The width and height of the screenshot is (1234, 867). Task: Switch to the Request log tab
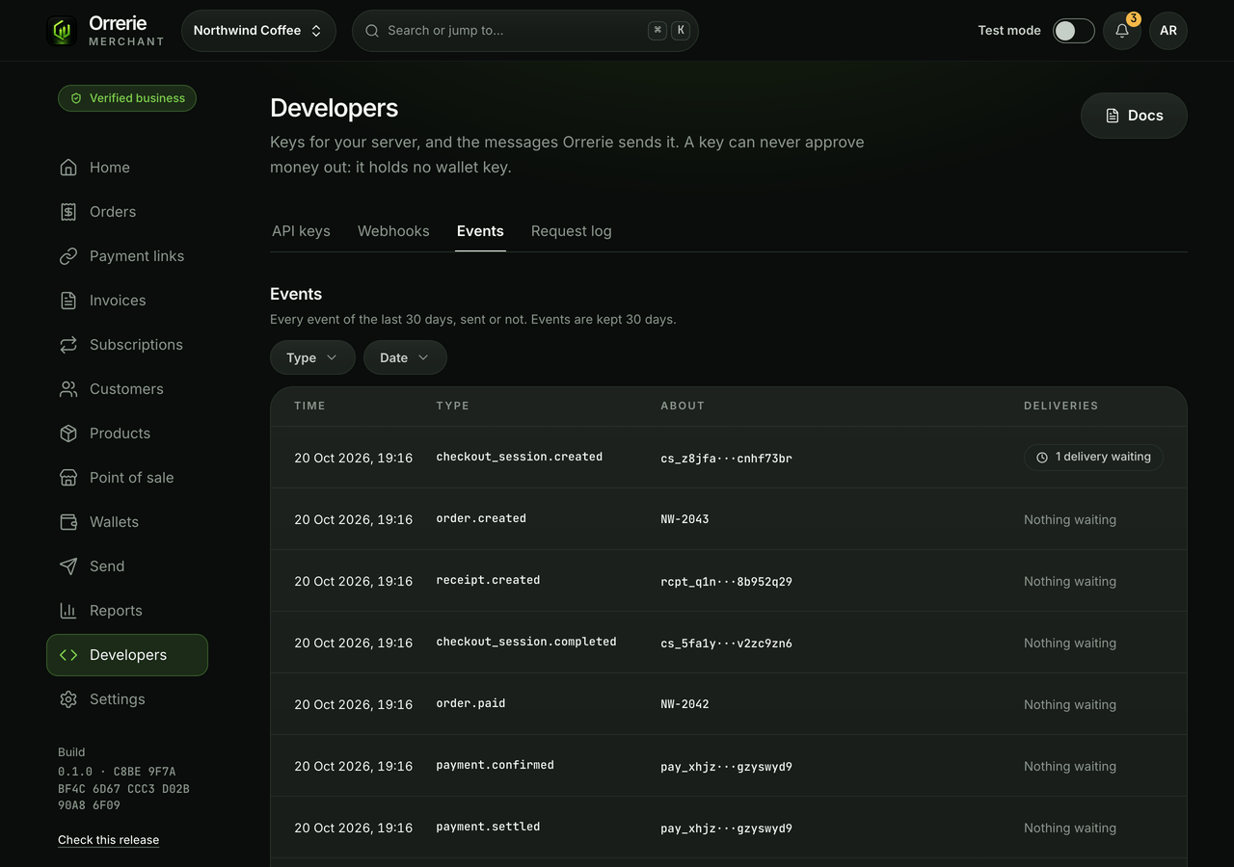pyautogui.click(x=572, y=231)
